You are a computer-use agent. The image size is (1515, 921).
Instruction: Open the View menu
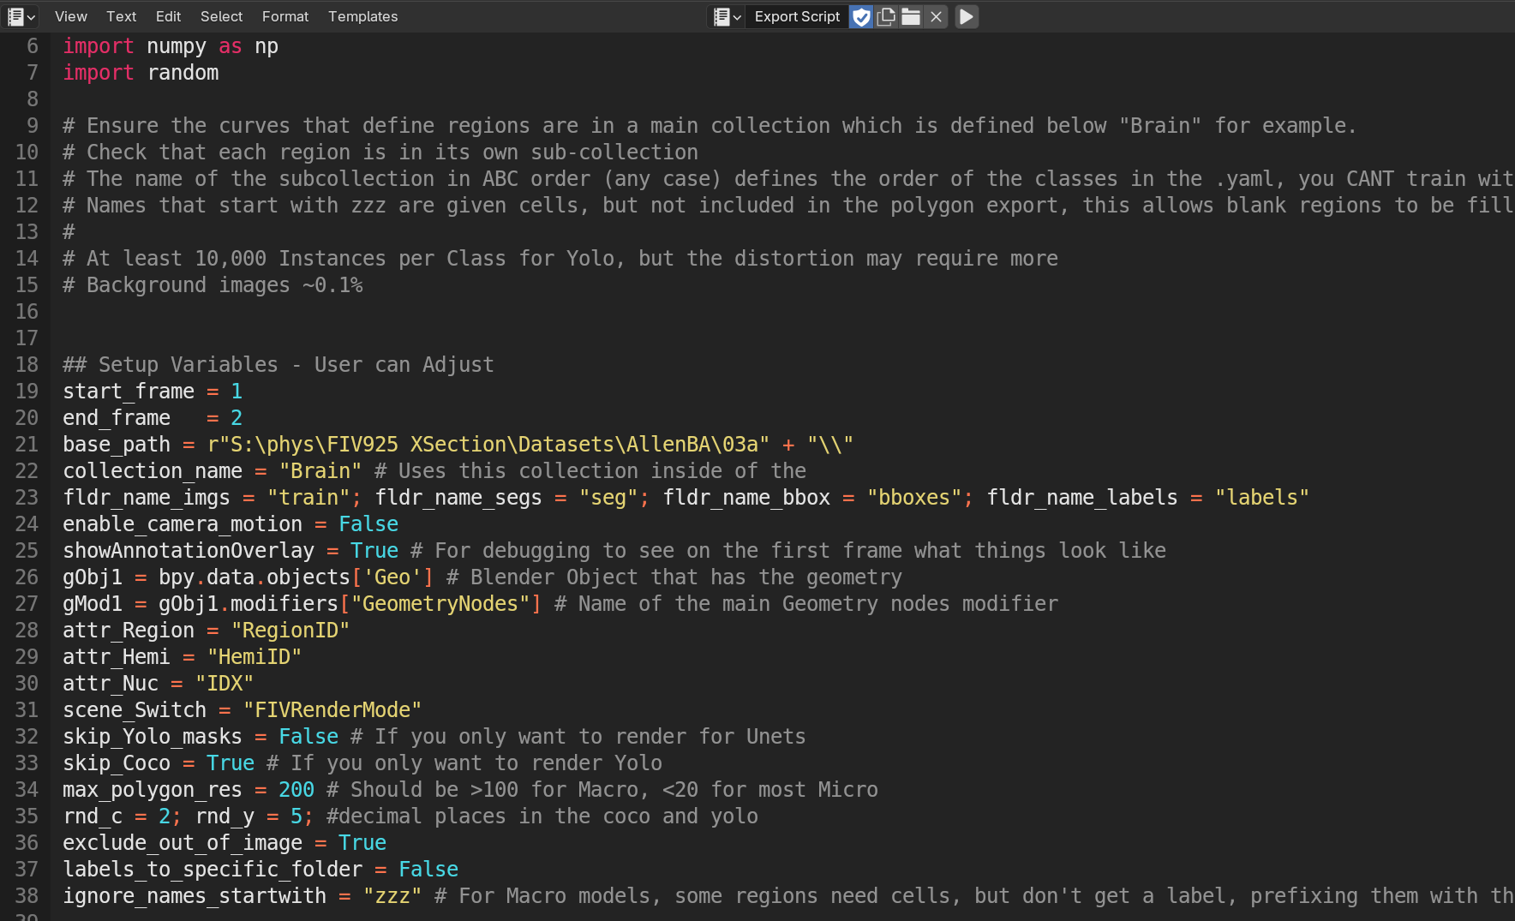click(70, 16)
